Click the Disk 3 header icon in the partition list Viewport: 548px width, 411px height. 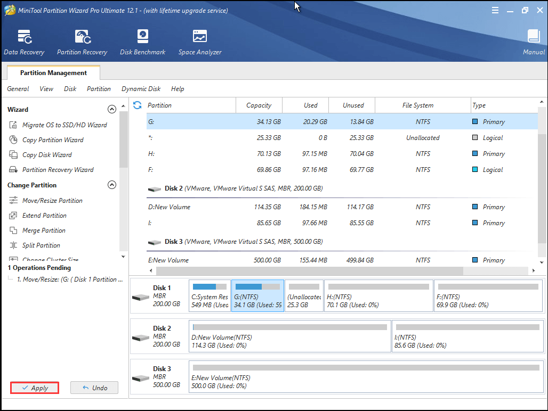coord(155,242)
